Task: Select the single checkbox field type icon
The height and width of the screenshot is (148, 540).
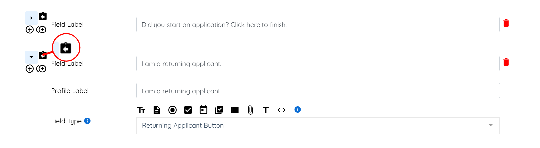Action: 188,110
